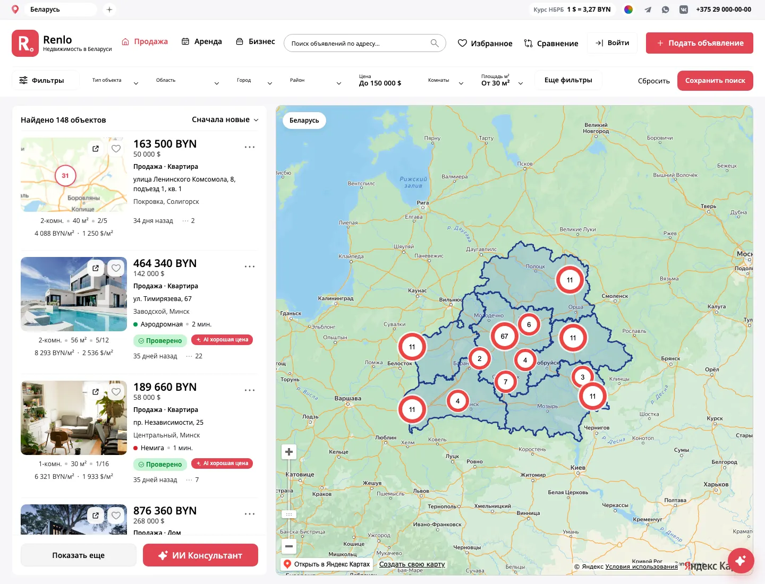Click Открыть в Яндекс Картах
765x584 pixels.
[327, 564]
